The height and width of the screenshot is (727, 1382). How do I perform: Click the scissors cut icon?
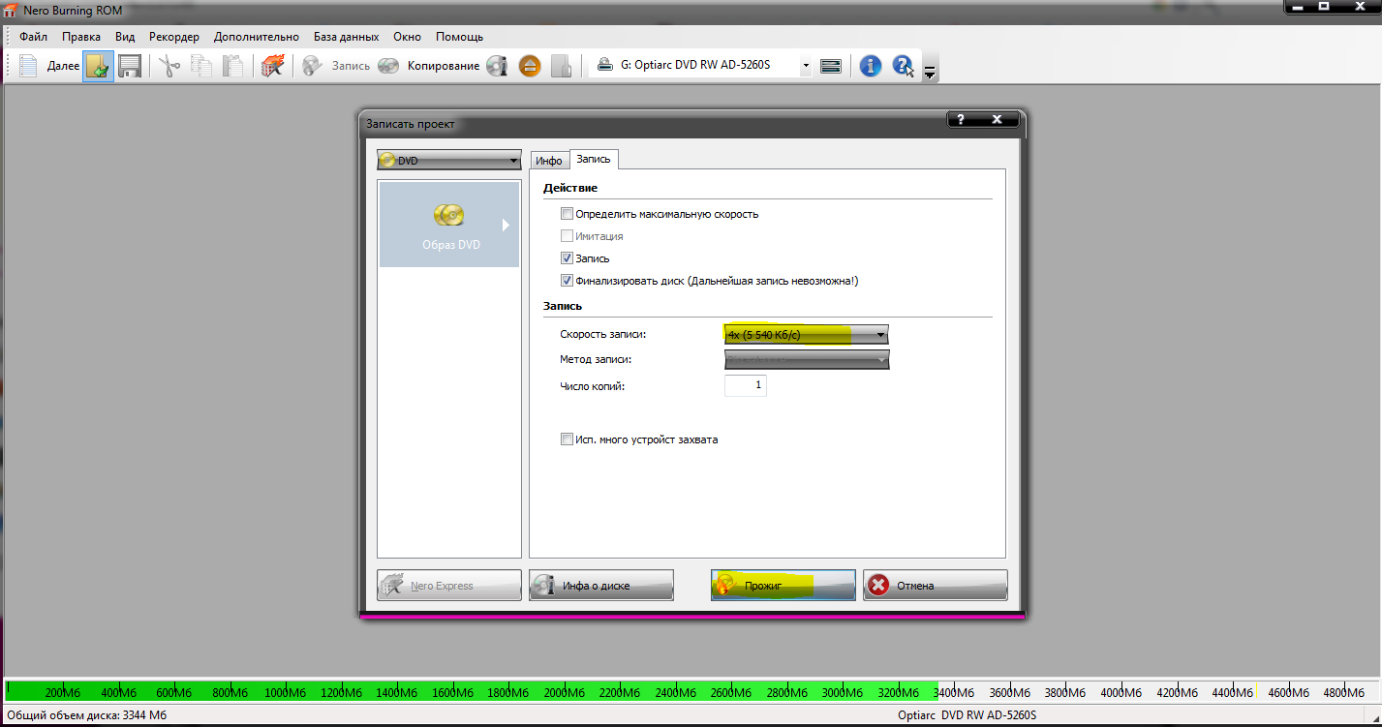[170, 66]
